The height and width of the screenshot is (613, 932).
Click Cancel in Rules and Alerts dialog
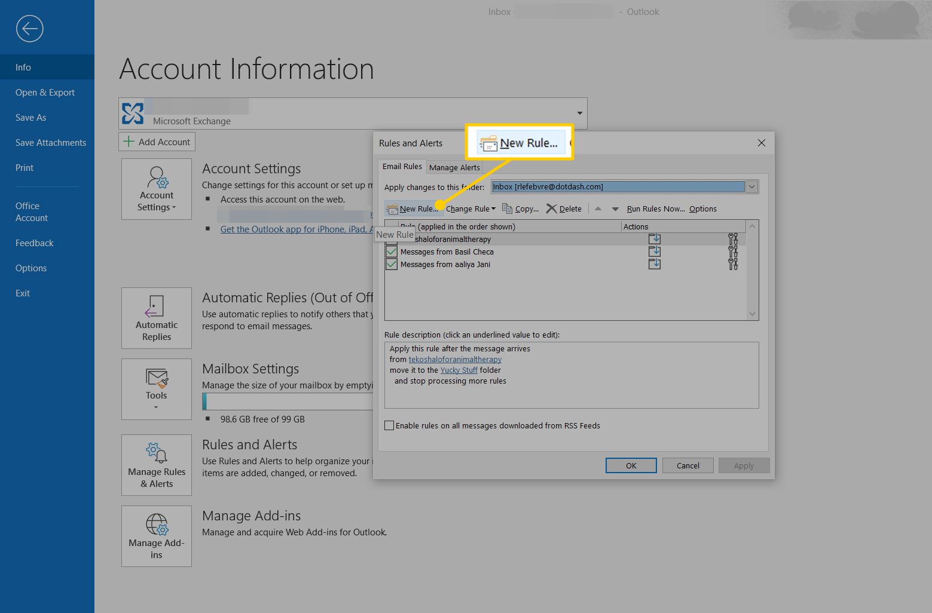point(688,465)
